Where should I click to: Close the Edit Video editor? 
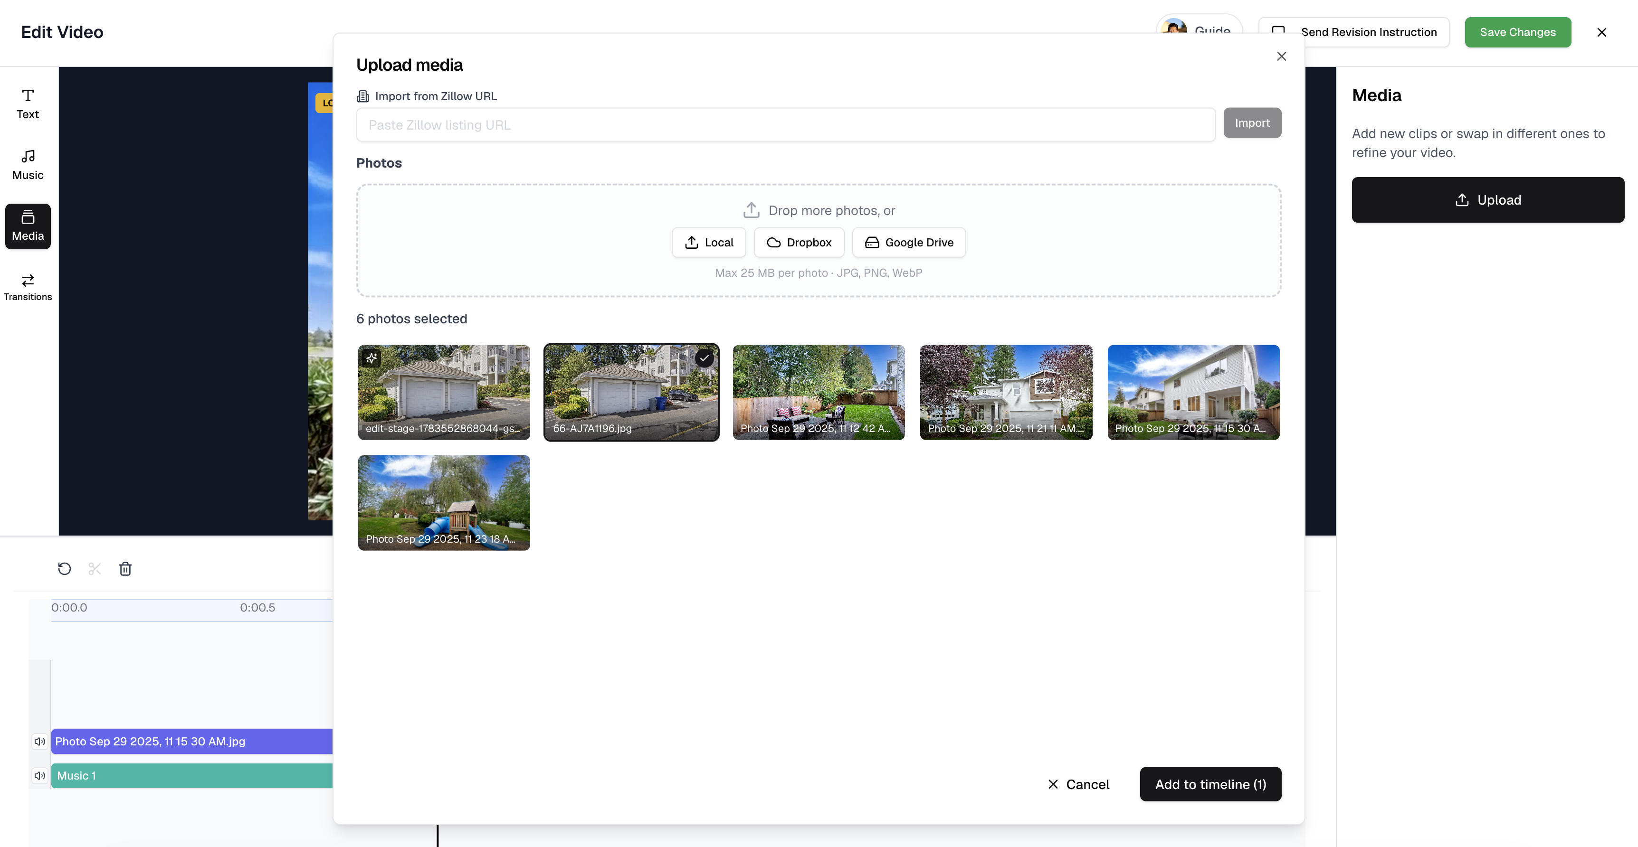(x=1602, y=32)
